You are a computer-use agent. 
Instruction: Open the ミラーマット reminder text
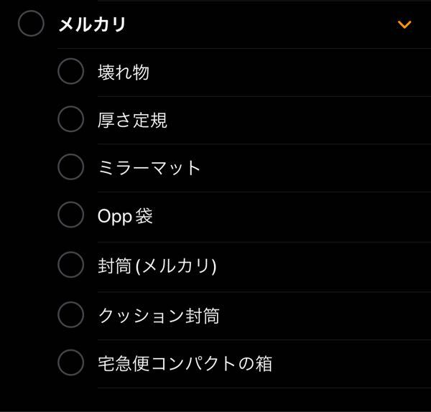click(149, 168)
